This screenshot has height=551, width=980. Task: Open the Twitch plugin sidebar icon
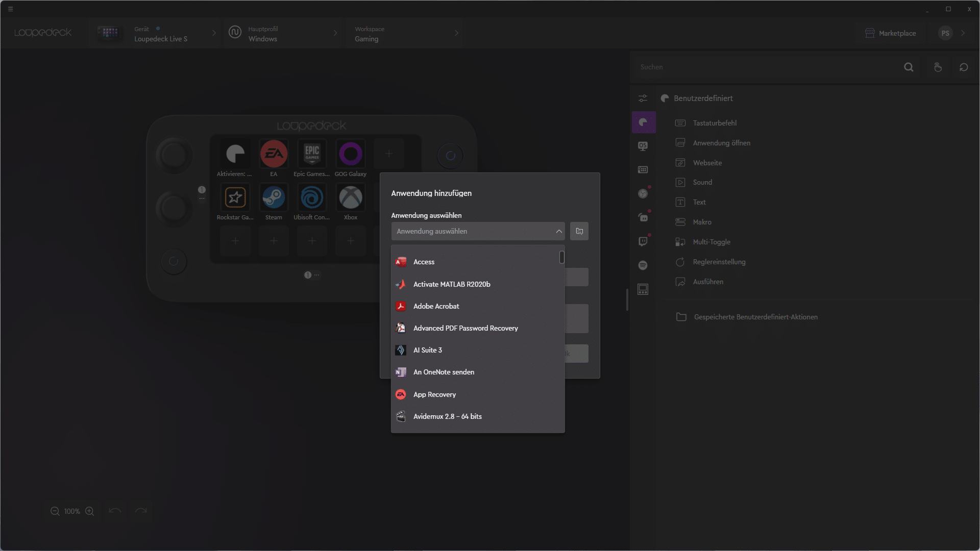point(643,241)
